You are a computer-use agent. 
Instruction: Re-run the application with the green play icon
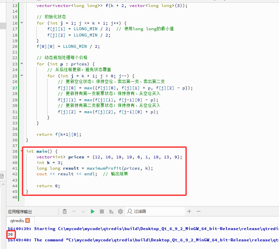click(93, 211)
